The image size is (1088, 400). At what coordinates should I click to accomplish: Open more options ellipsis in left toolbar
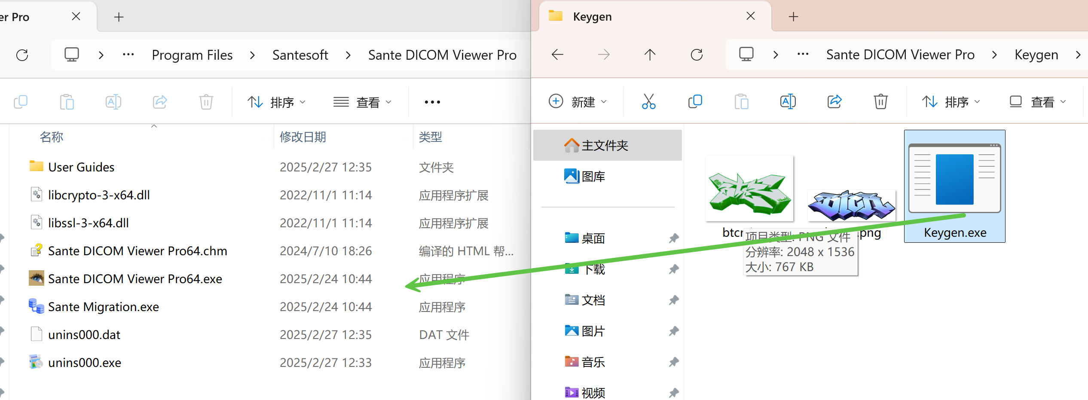click(x=432, y=102)
